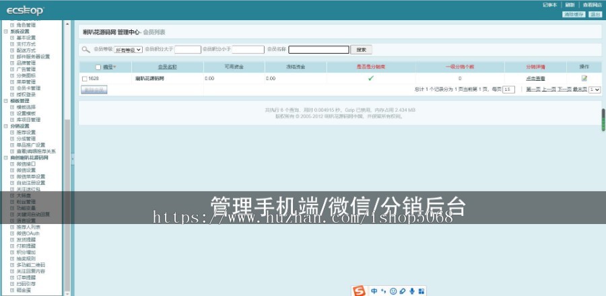This screenshot has width=606, height=296.
Task: Open the input method toolbox grid icon
Action: click(x=422, y=291)
